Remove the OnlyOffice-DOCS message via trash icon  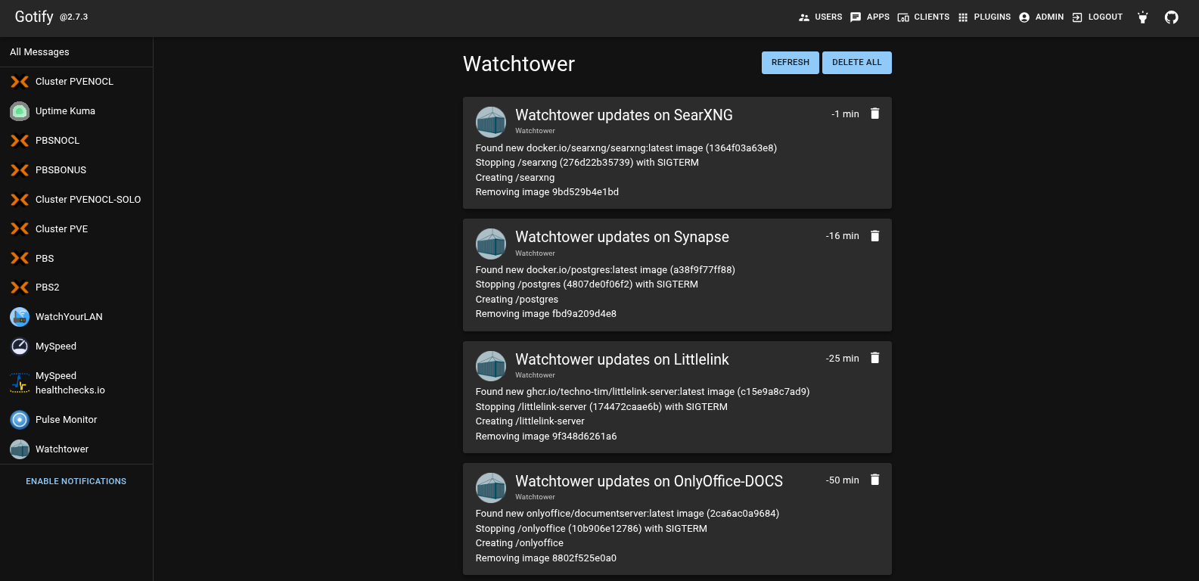(874, 480)
